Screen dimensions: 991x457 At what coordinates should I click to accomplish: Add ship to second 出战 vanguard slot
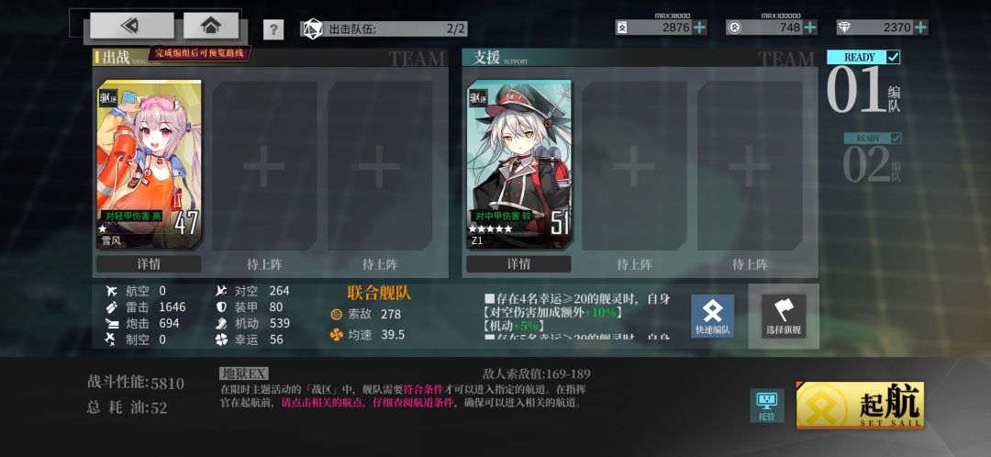264,166
